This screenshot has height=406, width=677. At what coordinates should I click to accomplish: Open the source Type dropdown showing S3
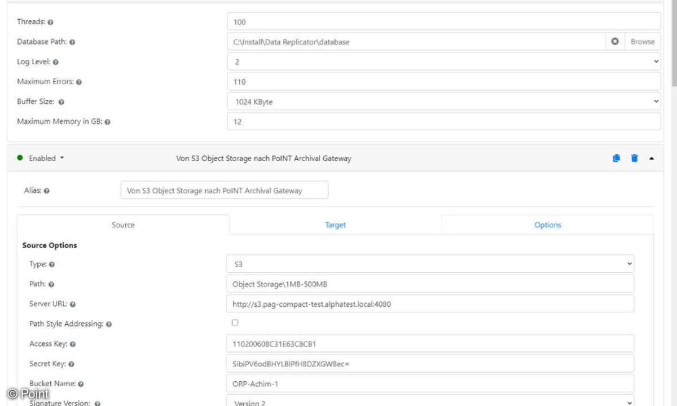tap(430, 263)
